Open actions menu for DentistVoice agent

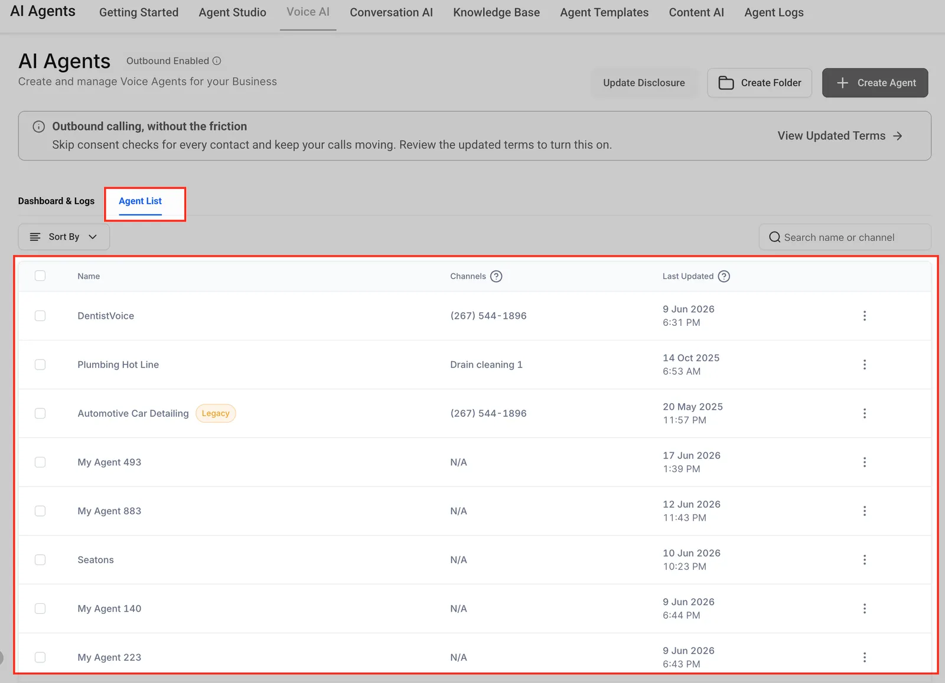[865, 316]
